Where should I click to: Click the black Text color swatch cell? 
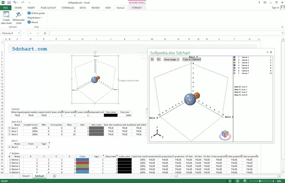[111, 115]
